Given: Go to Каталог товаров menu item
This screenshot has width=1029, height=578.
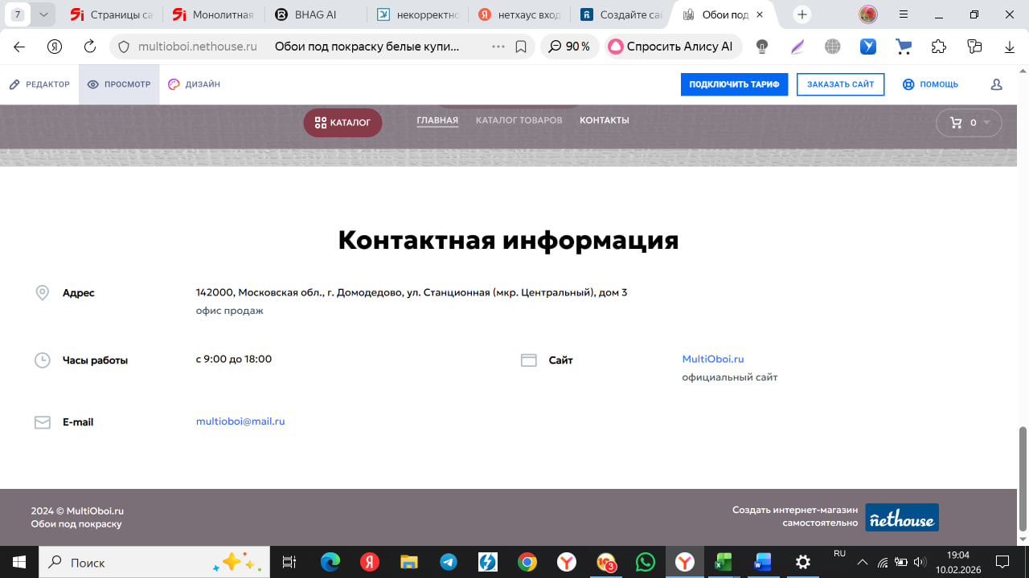Looking at the screenshot, I should [519, 120].
